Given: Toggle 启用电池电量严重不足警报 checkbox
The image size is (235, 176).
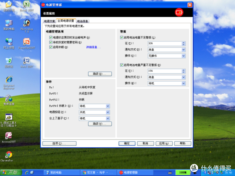Looking at the screenshot, I should point(122,65).
